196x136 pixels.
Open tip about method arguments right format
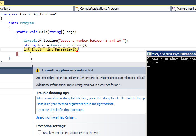coord(75,104)
